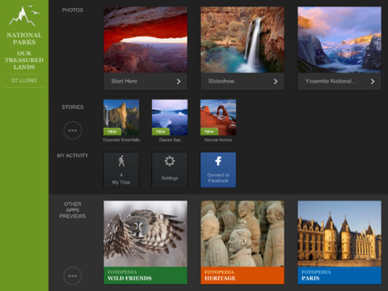
Task: Open the Glacier Bay story thumbnail
Action: point(170,117)
